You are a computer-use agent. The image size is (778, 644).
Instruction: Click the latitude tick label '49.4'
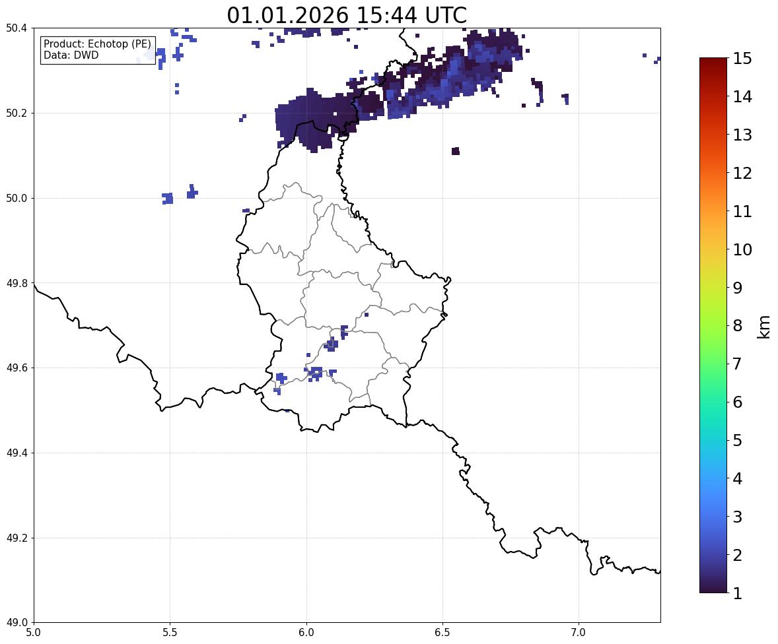click(17, 453)
